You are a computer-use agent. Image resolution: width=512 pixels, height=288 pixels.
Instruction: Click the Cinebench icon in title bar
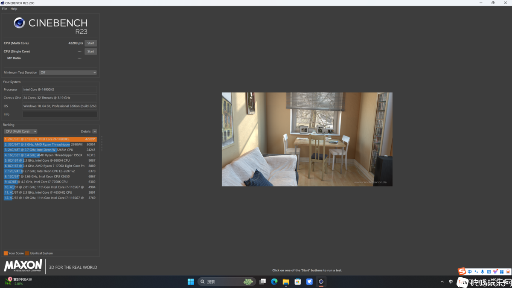3,3
